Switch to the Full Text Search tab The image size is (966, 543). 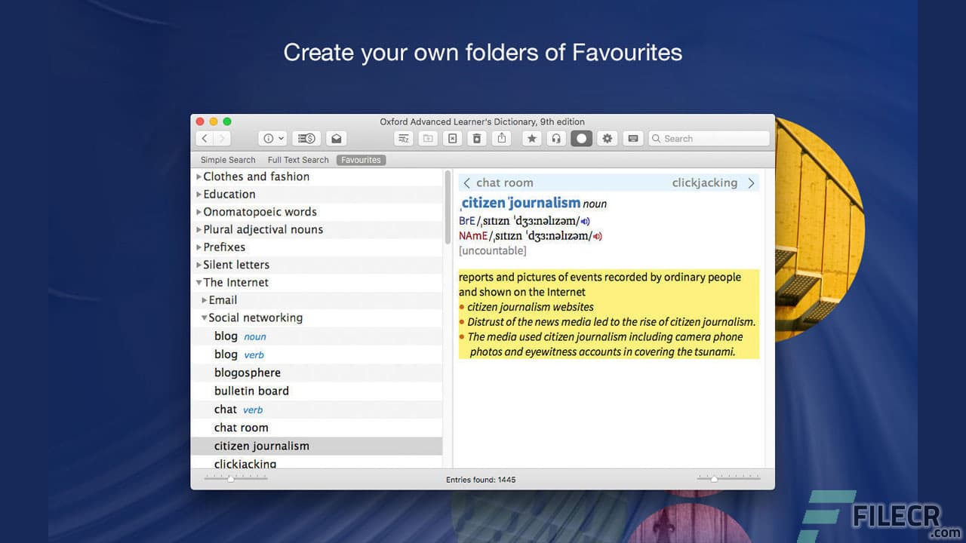[x=298, y=160]
